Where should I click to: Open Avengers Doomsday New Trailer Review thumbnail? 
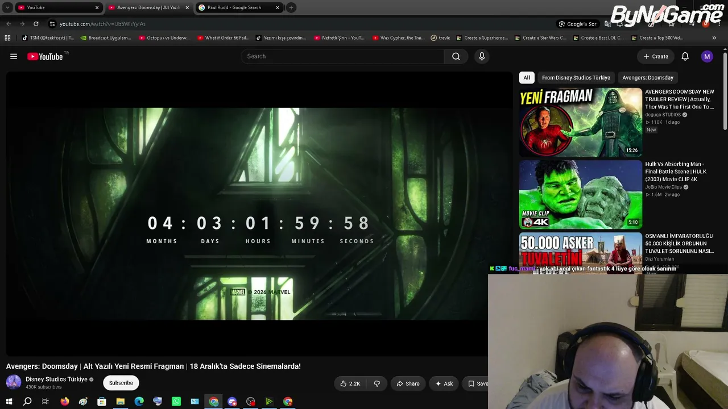[581, 122]
